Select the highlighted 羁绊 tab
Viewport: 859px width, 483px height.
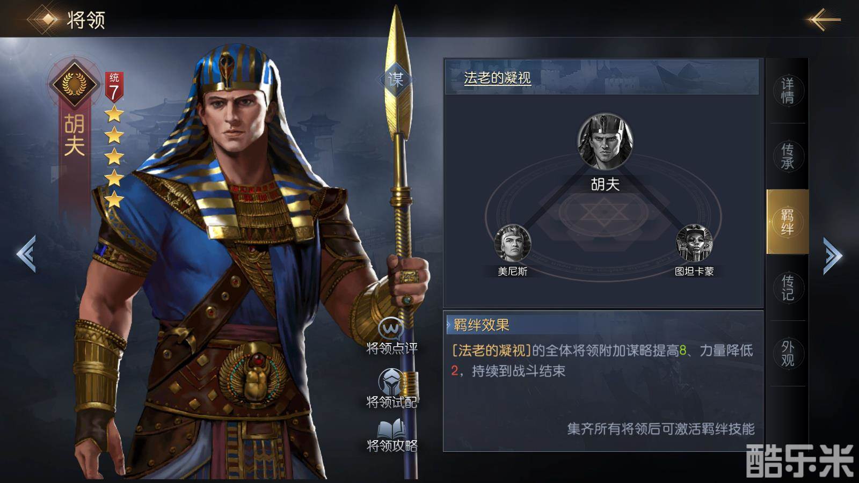788,222
